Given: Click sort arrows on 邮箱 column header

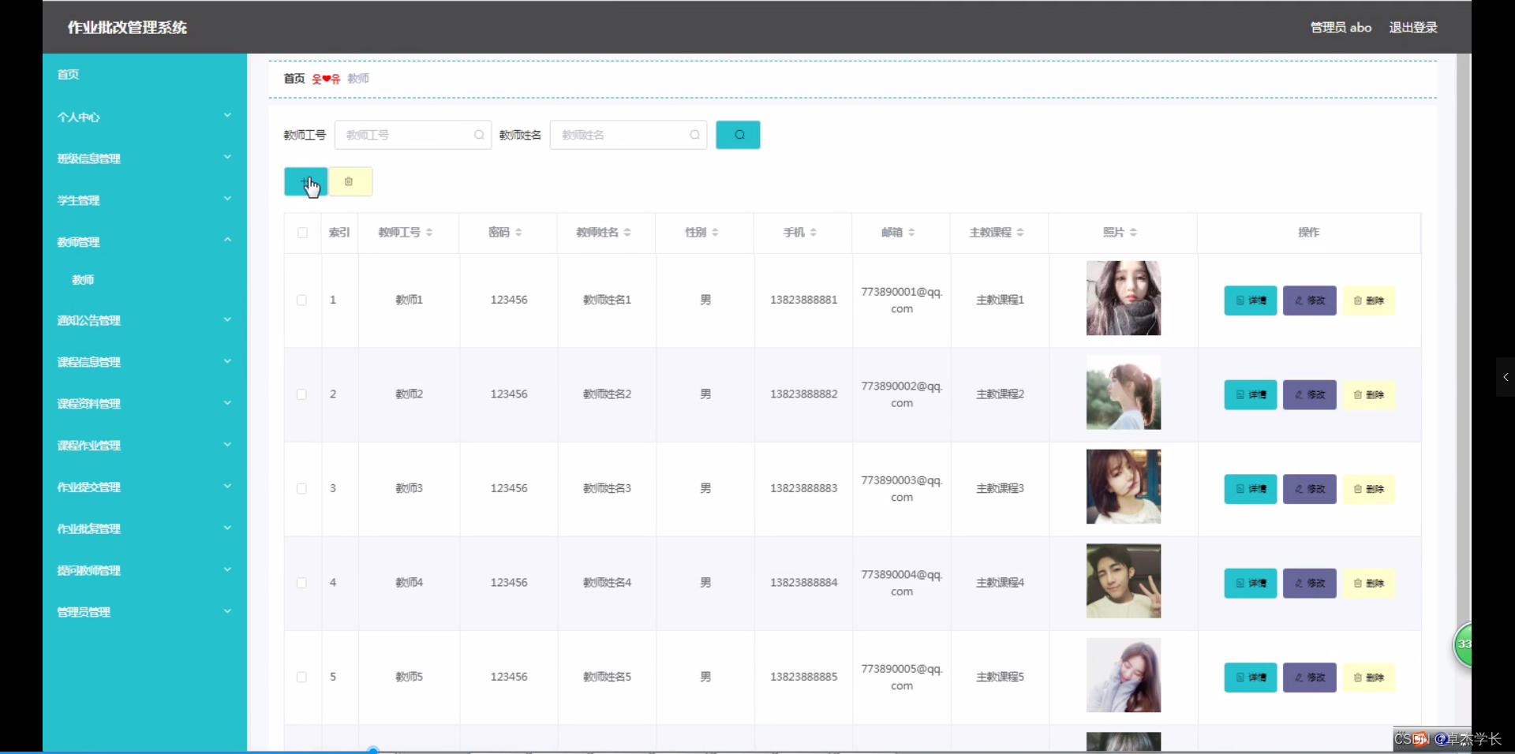Looking at the screenshot, I should click(913, 232).
